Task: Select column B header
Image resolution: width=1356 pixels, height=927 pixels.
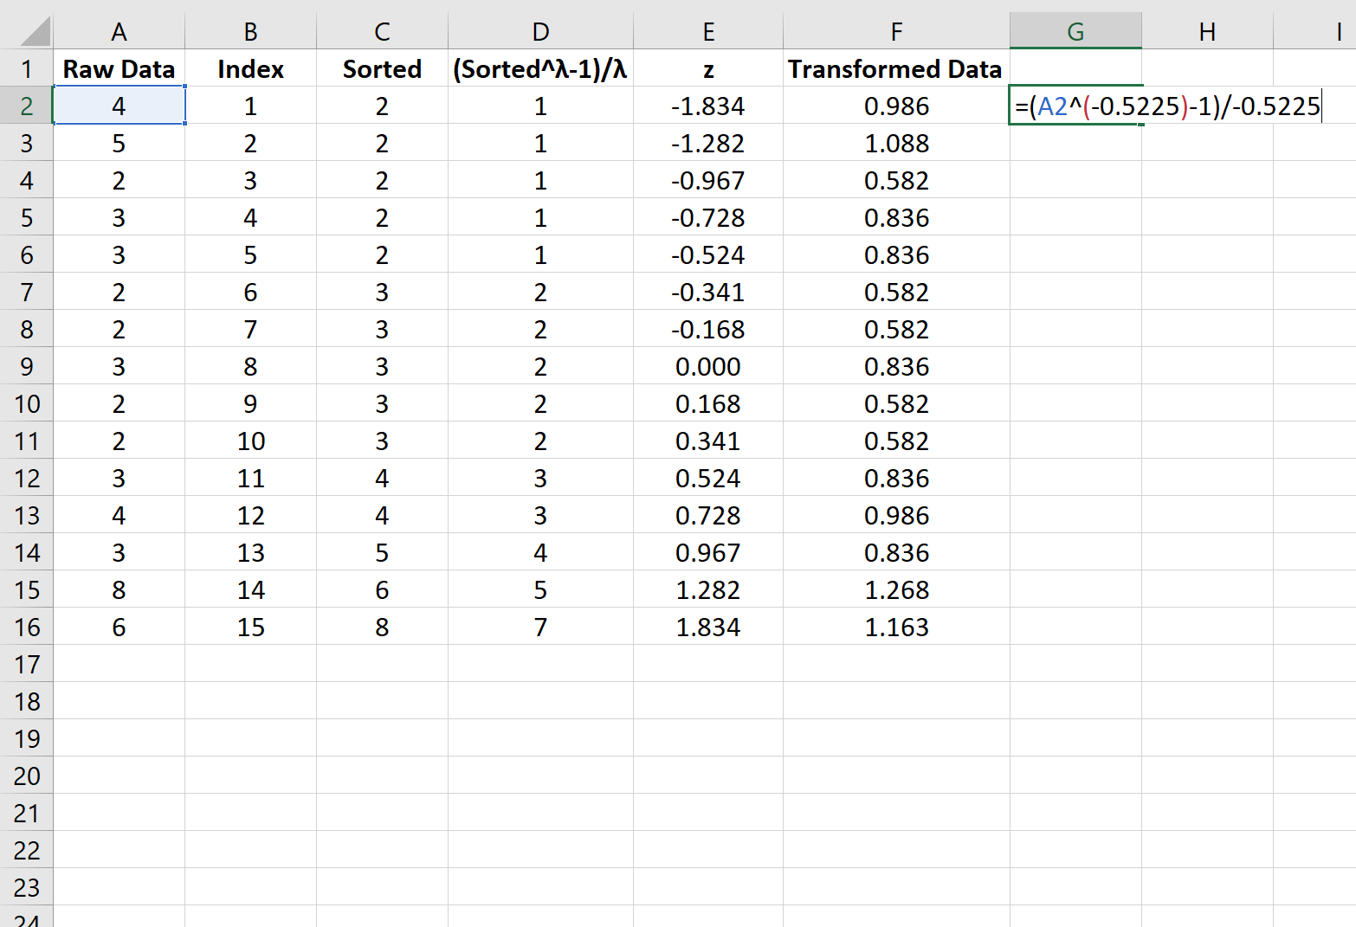Action: [x=251, y=32]
